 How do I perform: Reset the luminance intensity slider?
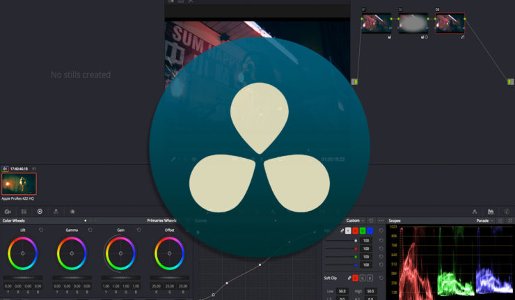pyautogui.click(x=381, y=241)
